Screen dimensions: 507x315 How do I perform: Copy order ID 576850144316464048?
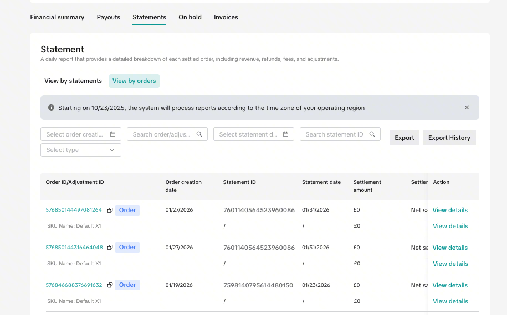[x=110, y=248]
